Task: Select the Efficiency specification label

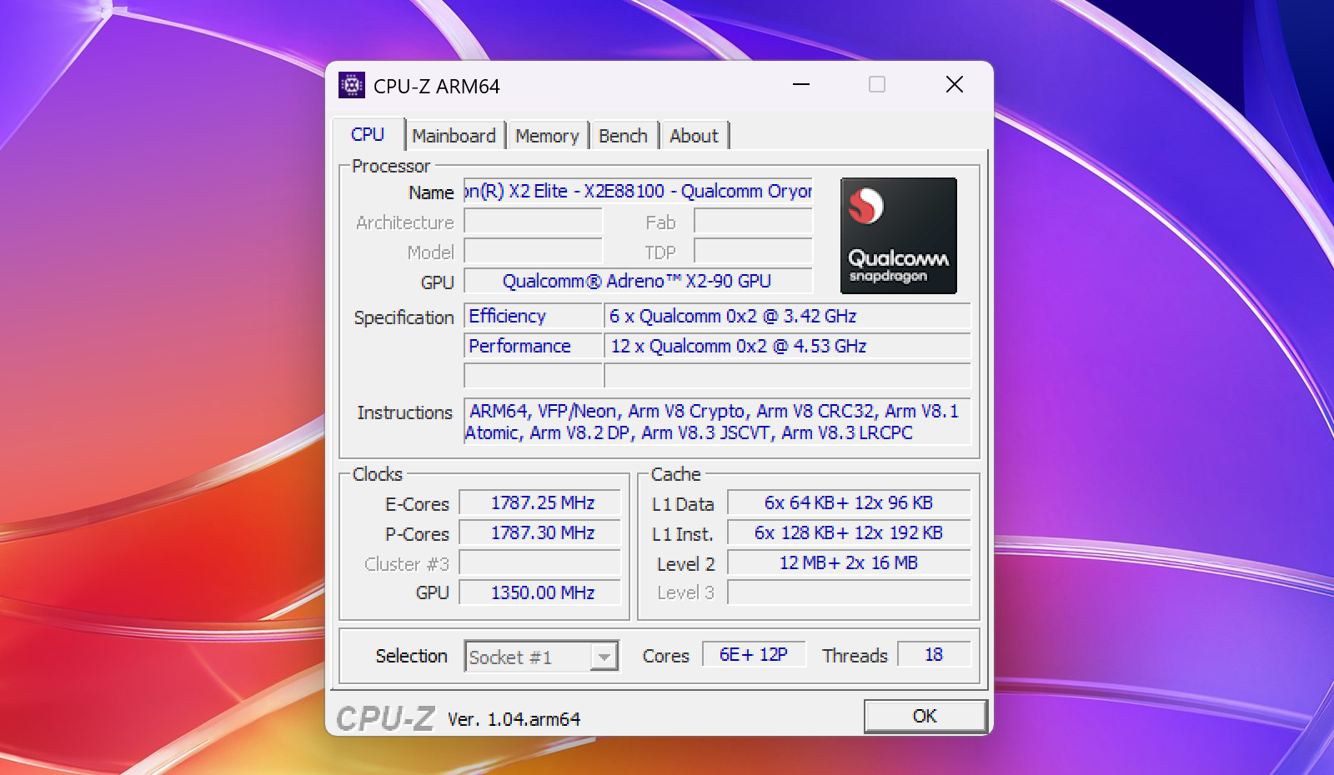Action: pos(533,316)
